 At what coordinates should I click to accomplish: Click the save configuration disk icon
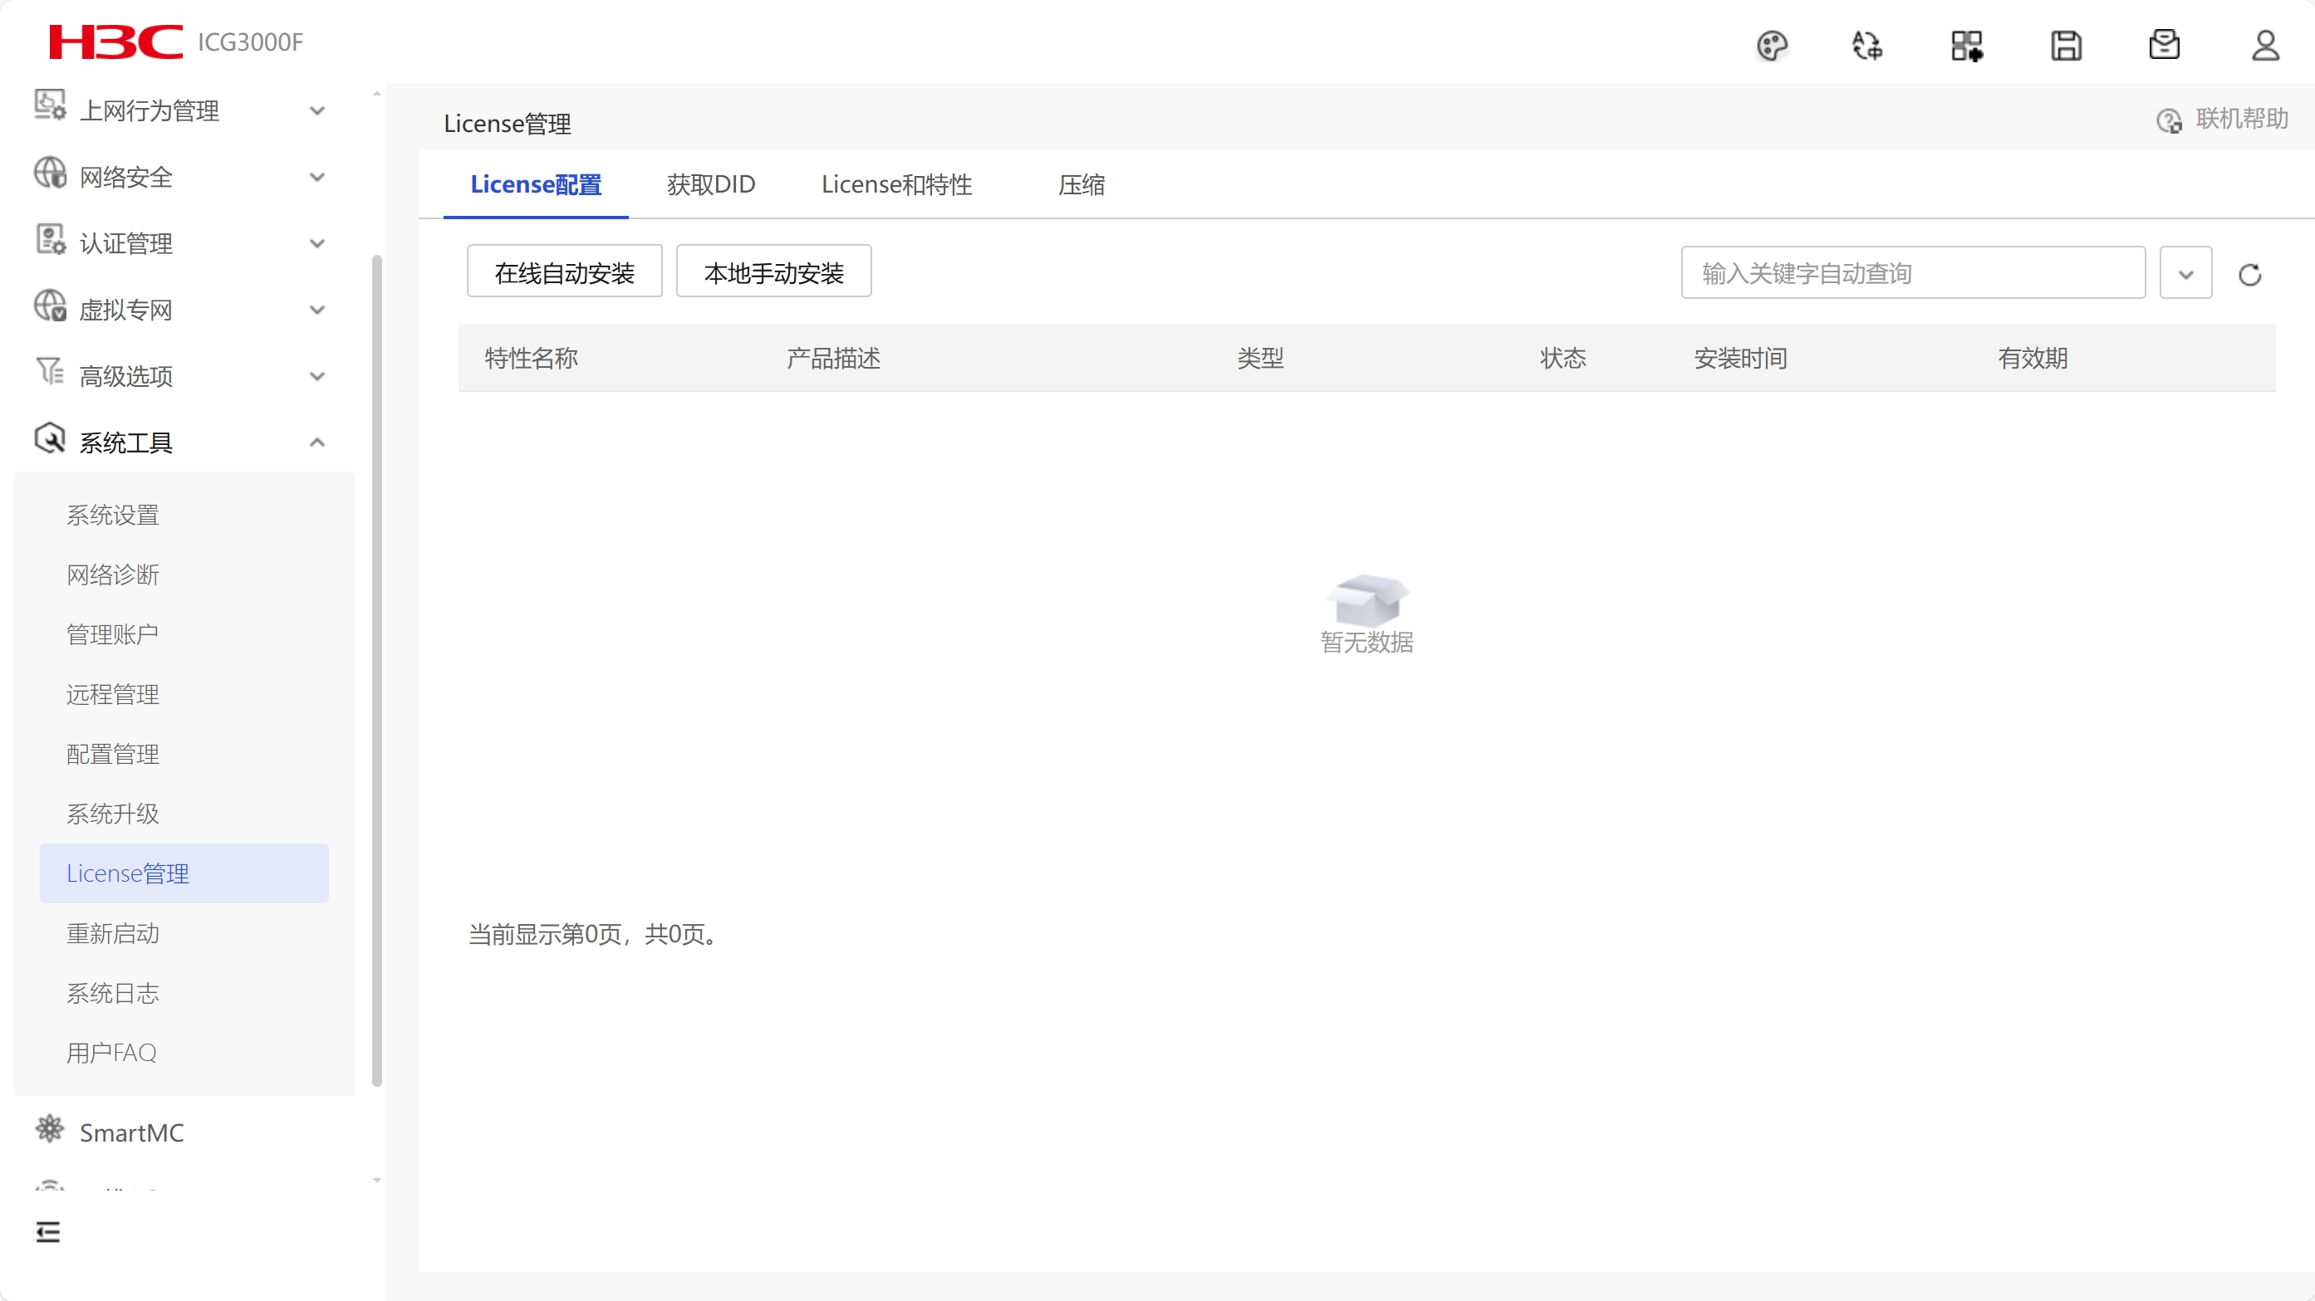coord(2066,45)
